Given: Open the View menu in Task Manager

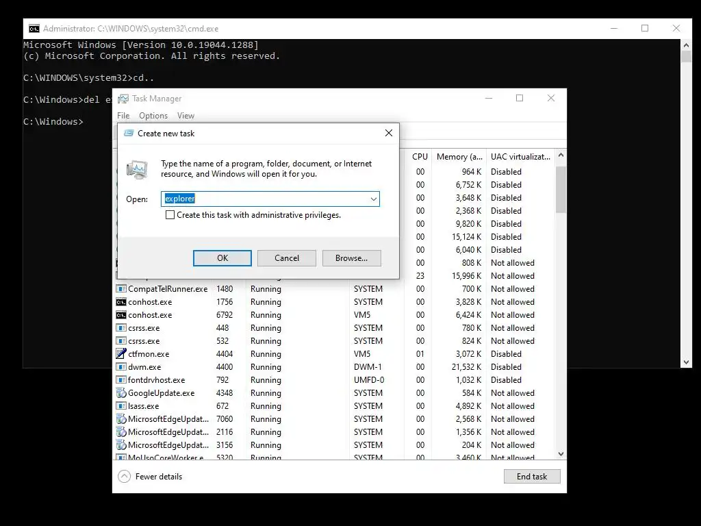Looking at the screenshot, I should click(186, 116).
